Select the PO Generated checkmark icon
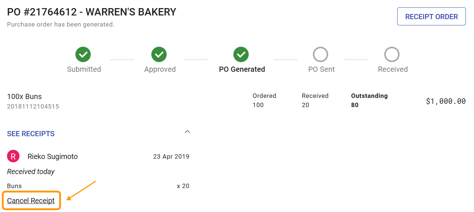Screen dimensions: 474x212 pos(241,54)
